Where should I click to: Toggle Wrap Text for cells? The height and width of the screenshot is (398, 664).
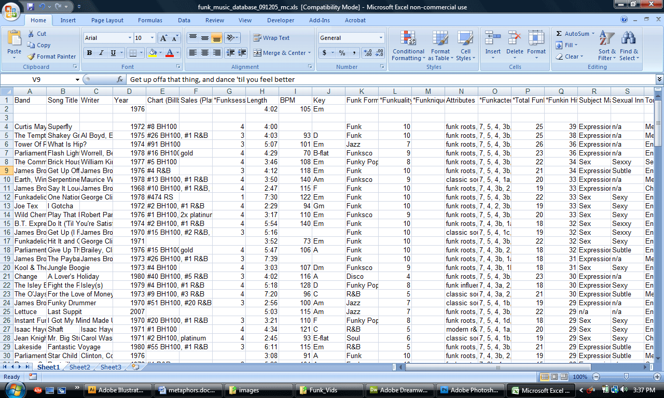[x=271, y=38]
